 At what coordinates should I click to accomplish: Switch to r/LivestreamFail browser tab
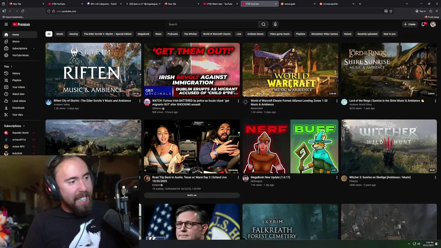(336, 4)
